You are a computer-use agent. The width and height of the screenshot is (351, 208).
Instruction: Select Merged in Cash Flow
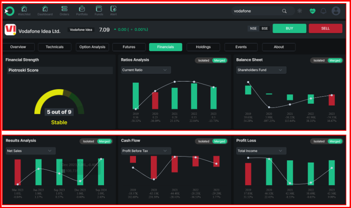tap(220, 141)
